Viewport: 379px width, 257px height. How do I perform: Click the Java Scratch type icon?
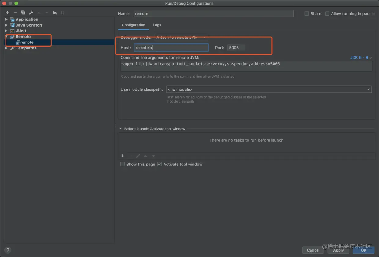coord(12,25)
